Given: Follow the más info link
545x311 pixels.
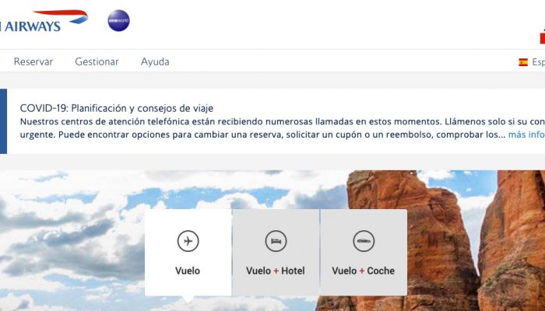Looking at the screenshot, I should click(526, 135).
